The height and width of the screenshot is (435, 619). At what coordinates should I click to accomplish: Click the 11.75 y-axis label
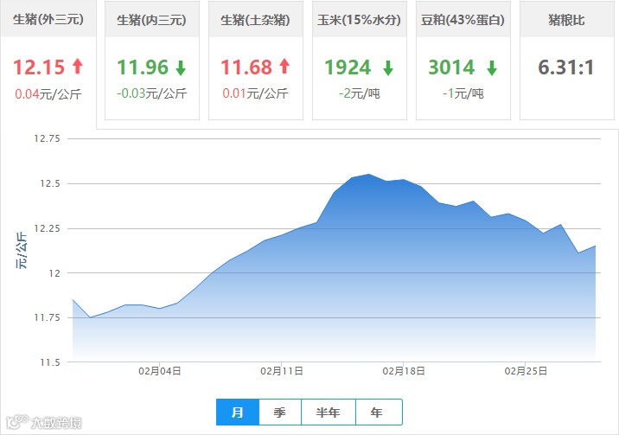coord(47,317)
